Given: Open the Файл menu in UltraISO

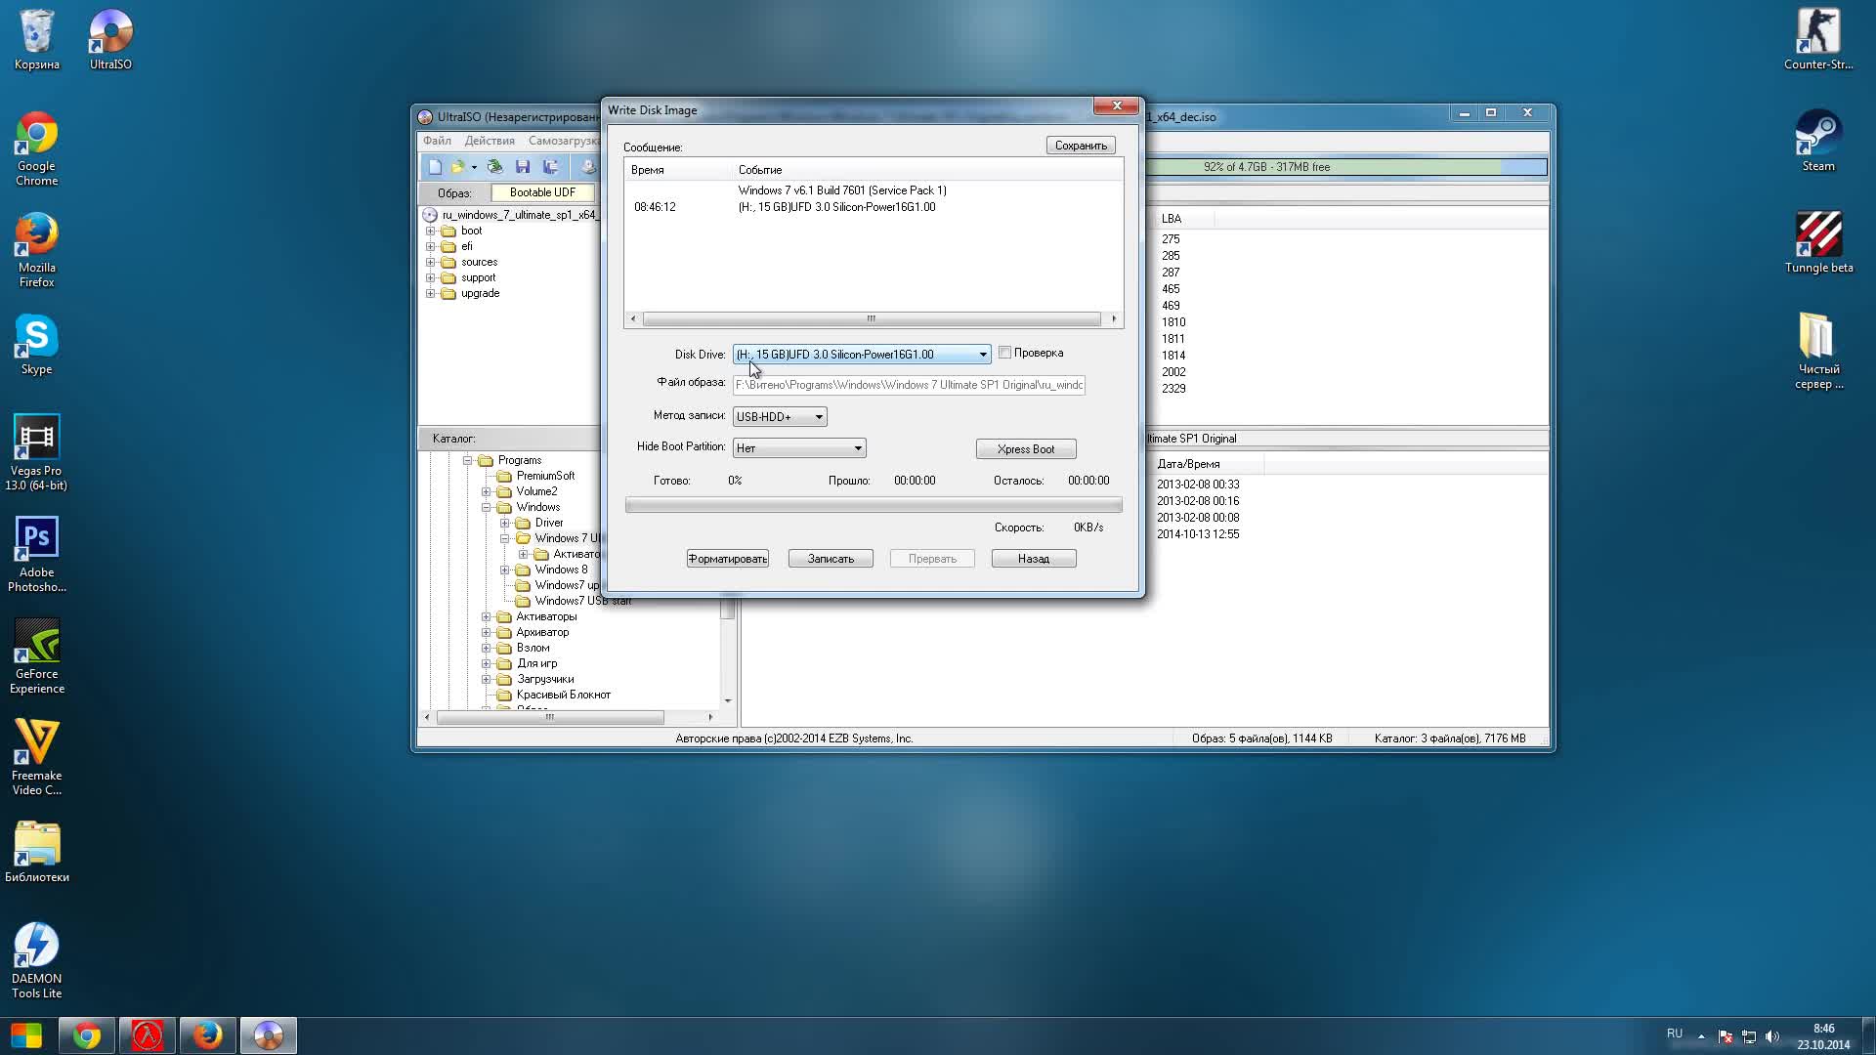Looking at the screenshot, I should [437, 141].
